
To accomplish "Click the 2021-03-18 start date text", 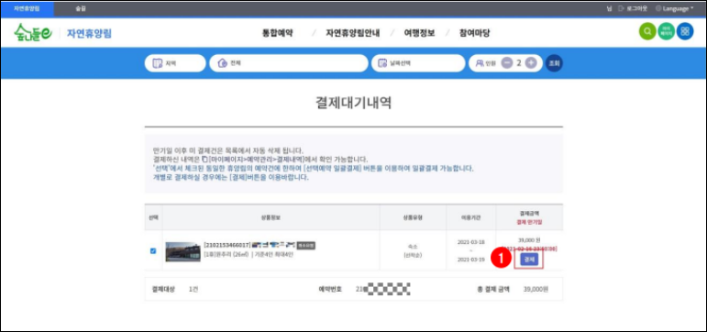I will (x=470, y=242).
